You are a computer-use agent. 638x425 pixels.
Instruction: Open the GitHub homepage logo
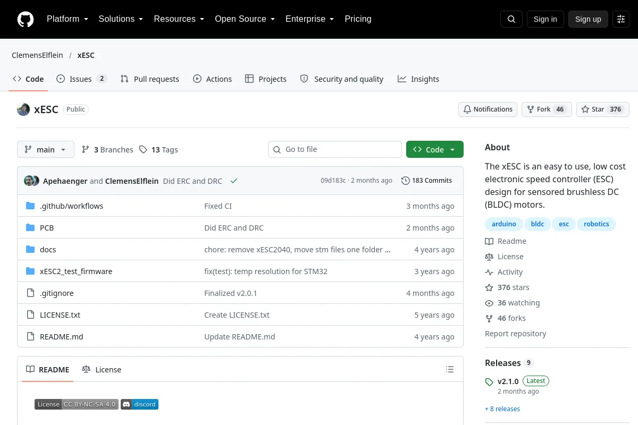click(26, 19)
